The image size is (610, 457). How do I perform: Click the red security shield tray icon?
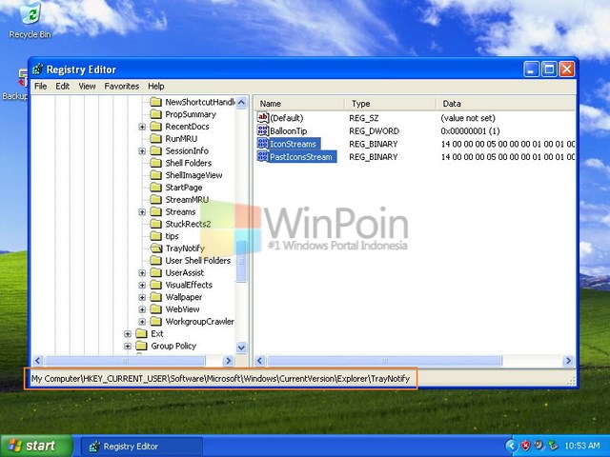524,446
